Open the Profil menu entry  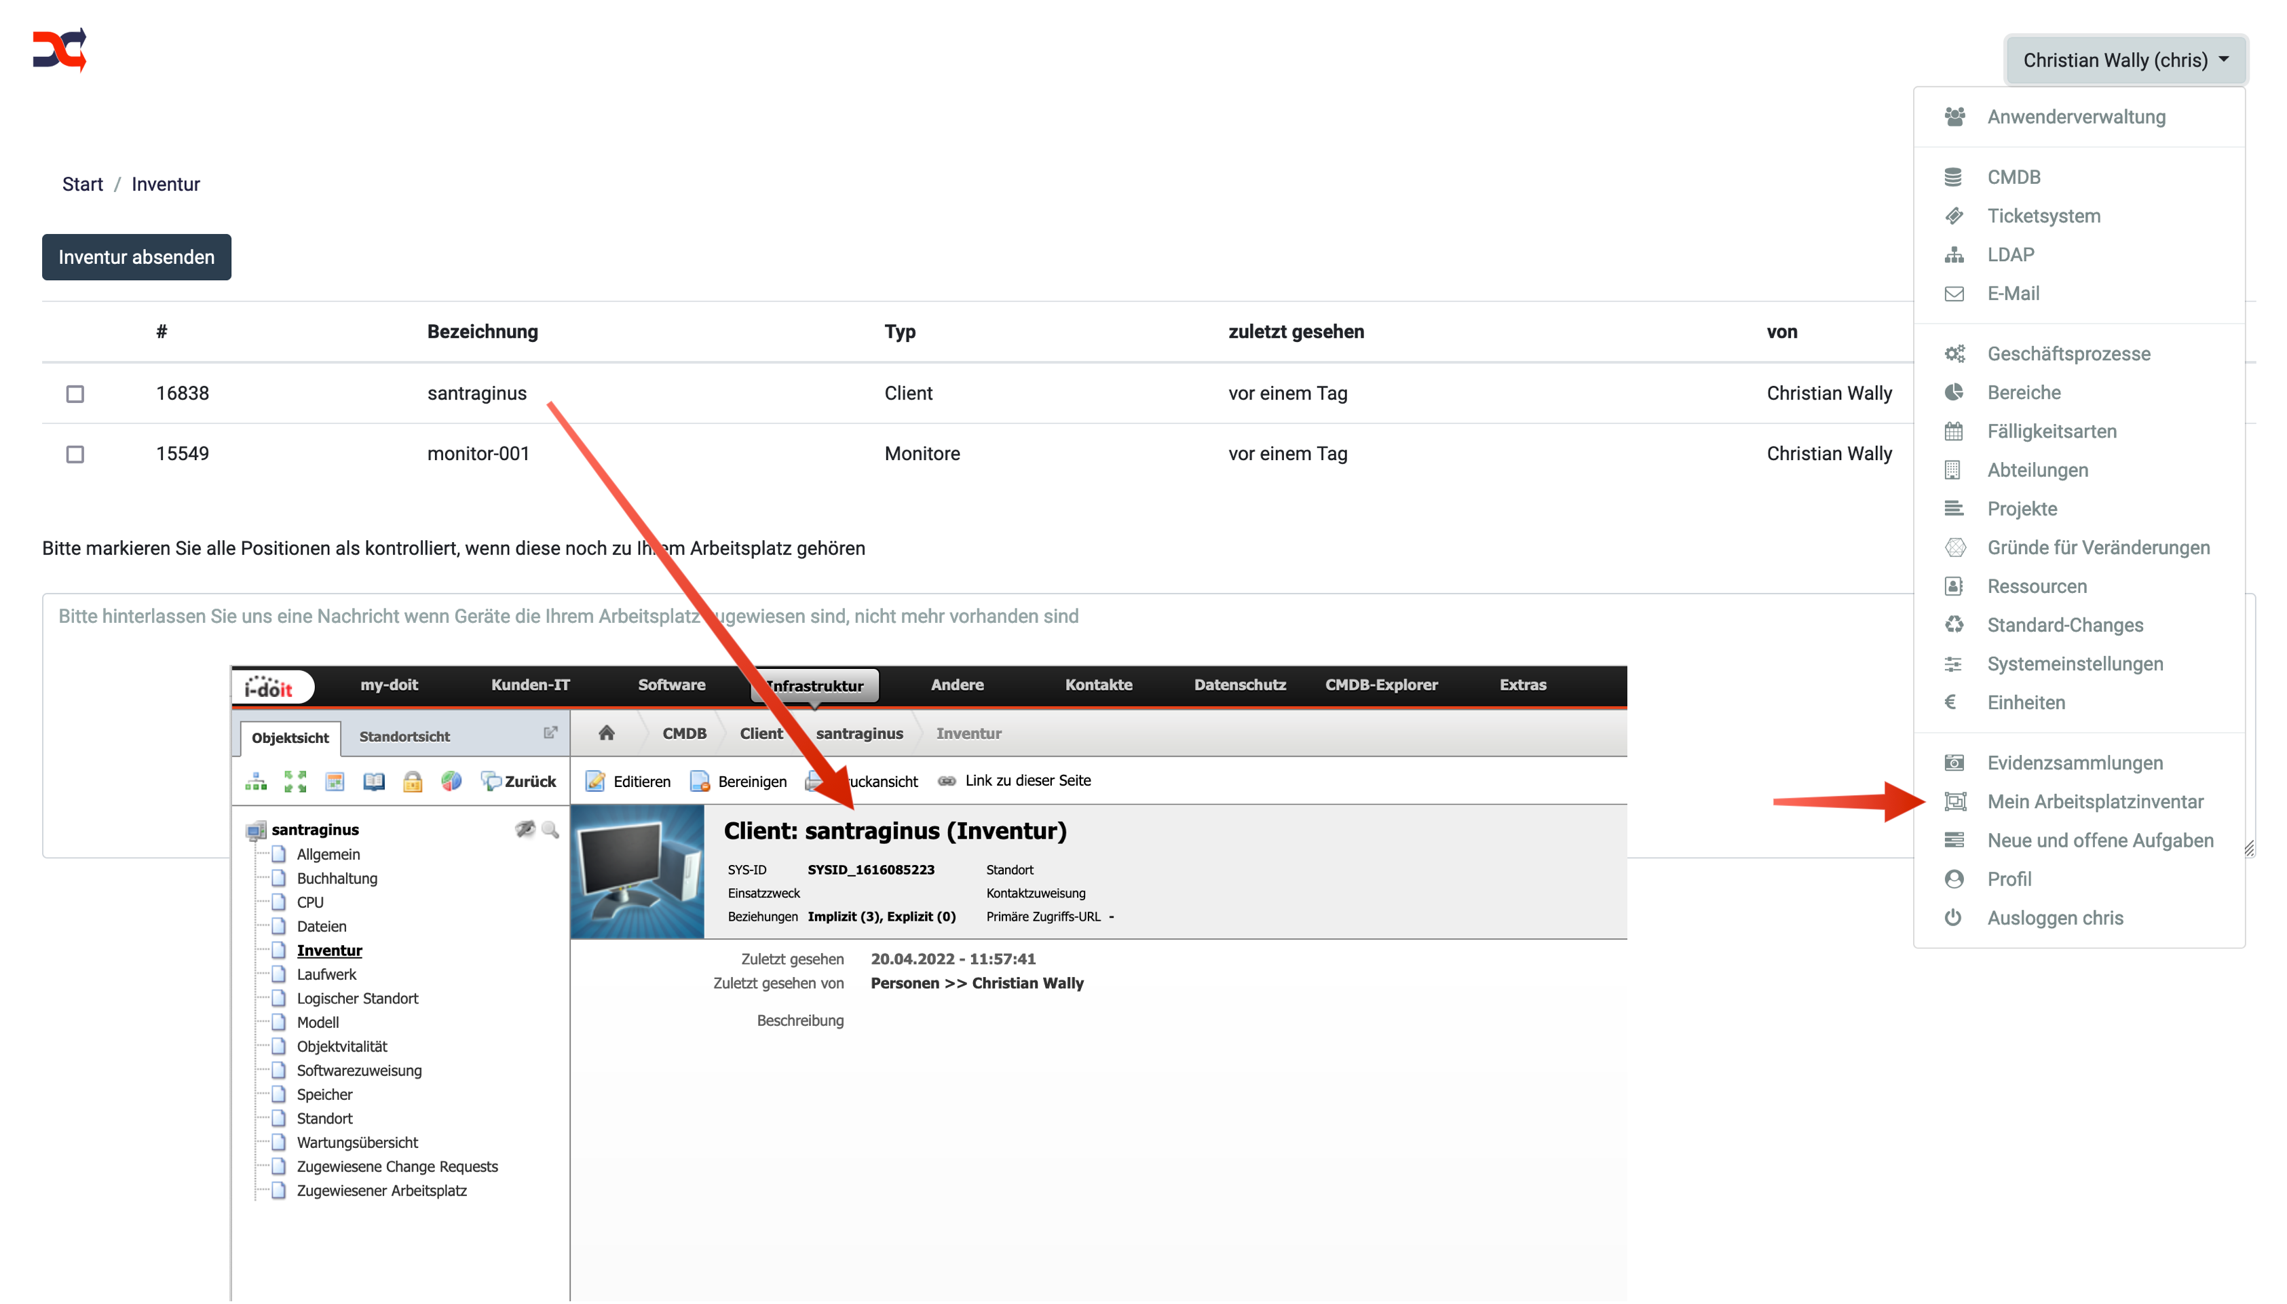[2008, 879]
